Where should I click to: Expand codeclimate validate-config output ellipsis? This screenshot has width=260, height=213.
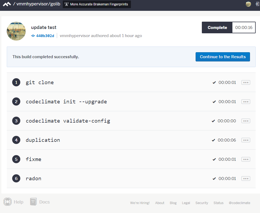point(246,121)
